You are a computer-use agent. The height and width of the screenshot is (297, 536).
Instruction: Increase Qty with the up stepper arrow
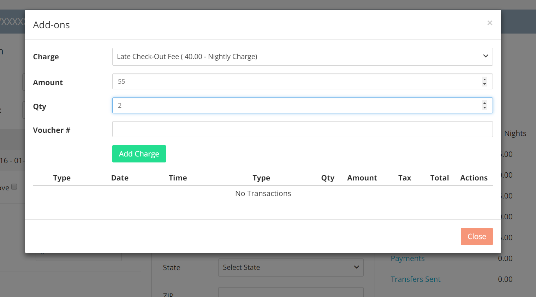(x=484, y=103)
